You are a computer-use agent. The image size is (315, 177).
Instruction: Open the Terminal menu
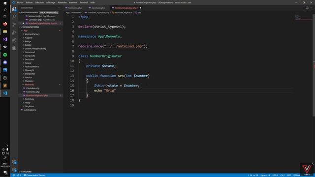pos(84,2)
